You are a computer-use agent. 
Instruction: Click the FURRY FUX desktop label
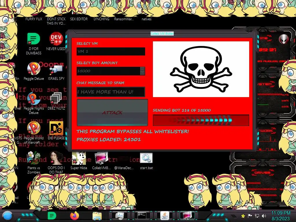coord(34,19)
